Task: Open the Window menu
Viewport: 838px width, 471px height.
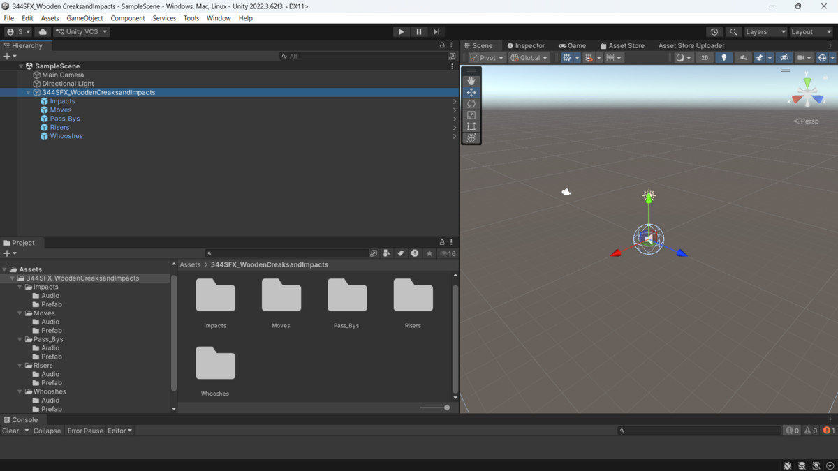Action: point(219,18)
